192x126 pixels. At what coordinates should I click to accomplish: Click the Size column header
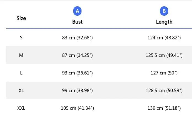pos(21,18)
